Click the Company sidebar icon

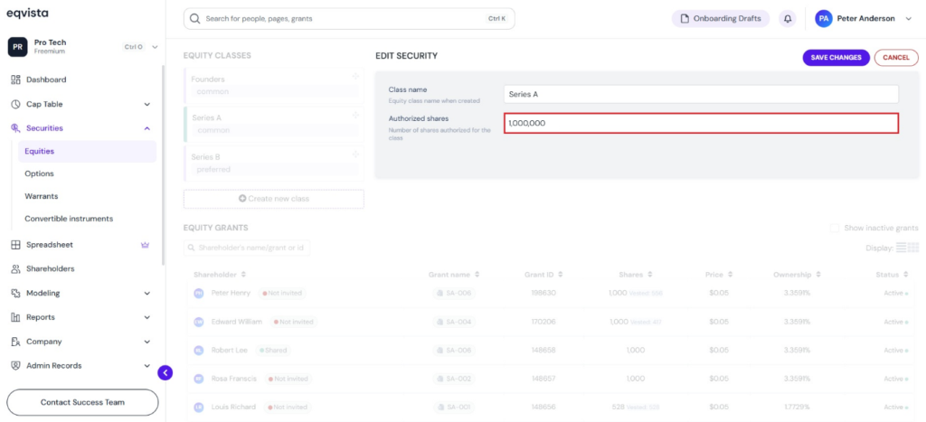16,342
